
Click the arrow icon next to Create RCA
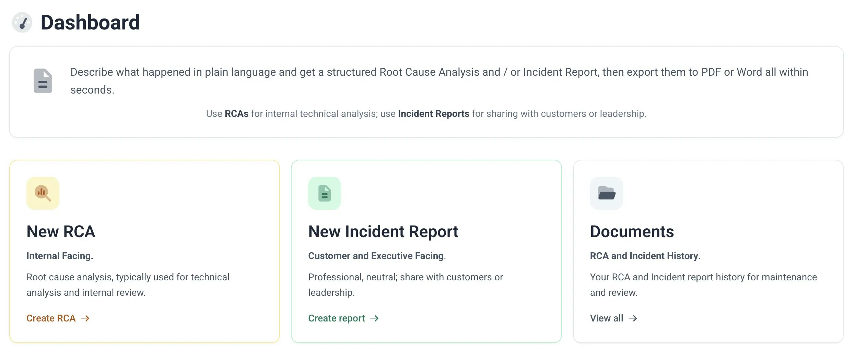[85, 318]
